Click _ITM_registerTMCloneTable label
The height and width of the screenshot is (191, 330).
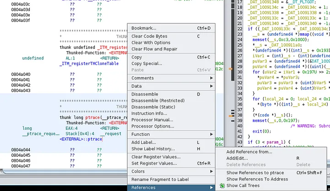click(89, 64)
